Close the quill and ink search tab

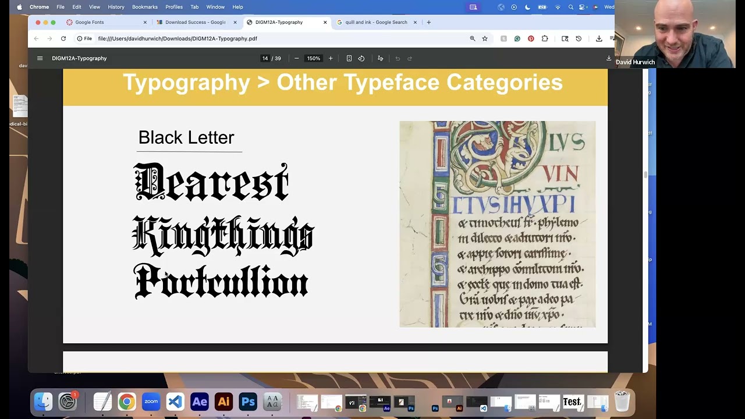[415, 22]
